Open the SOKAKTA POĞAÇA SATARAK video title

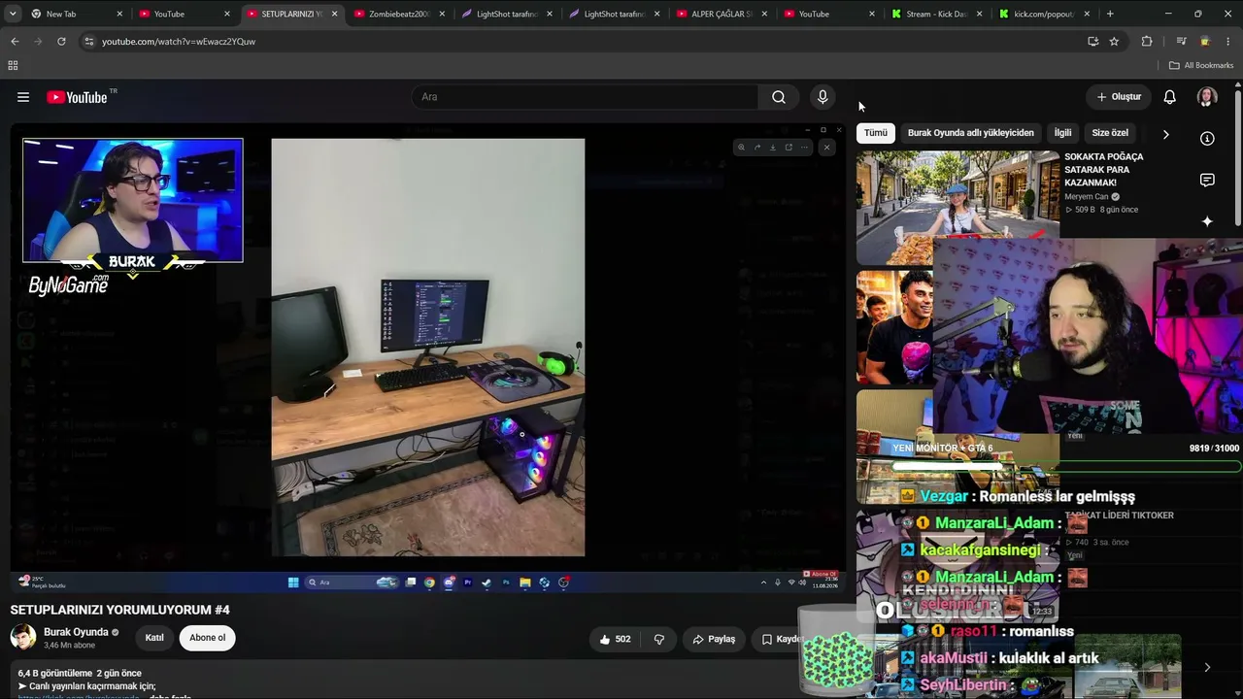coord(1104,170)
